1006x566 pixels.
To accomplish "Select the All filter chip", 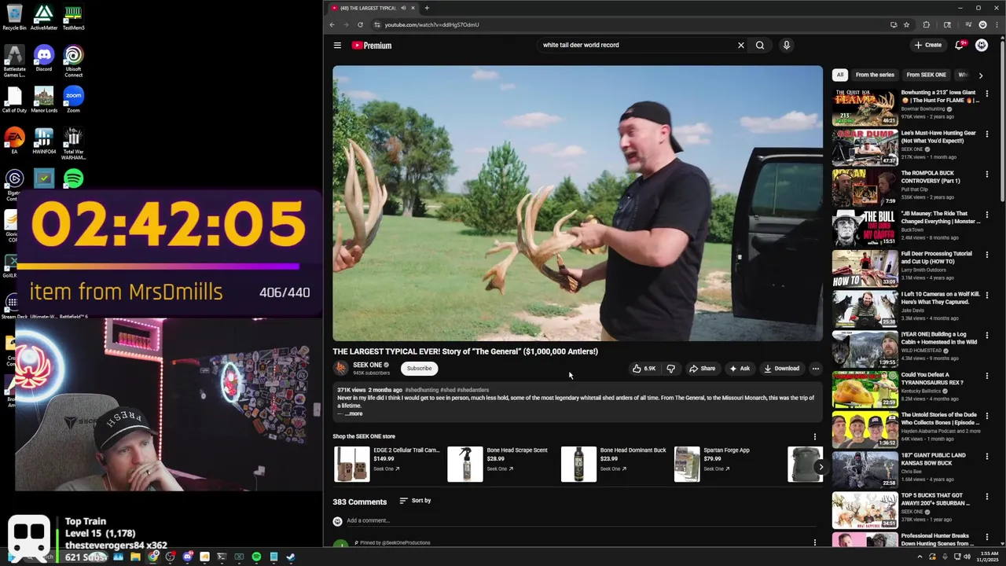I will (840, 75).
